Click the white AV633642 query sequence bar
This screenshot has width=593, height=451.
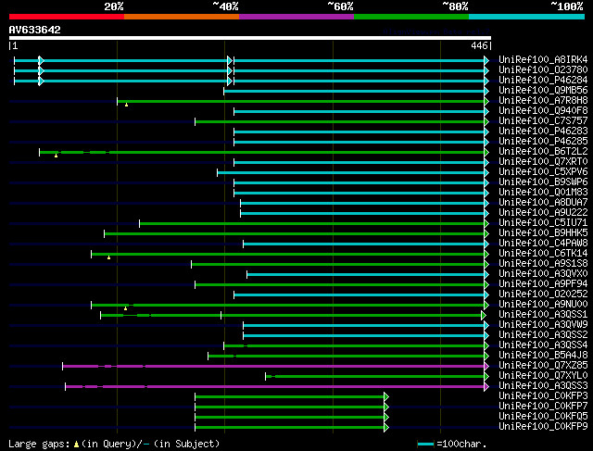[250, 38]
